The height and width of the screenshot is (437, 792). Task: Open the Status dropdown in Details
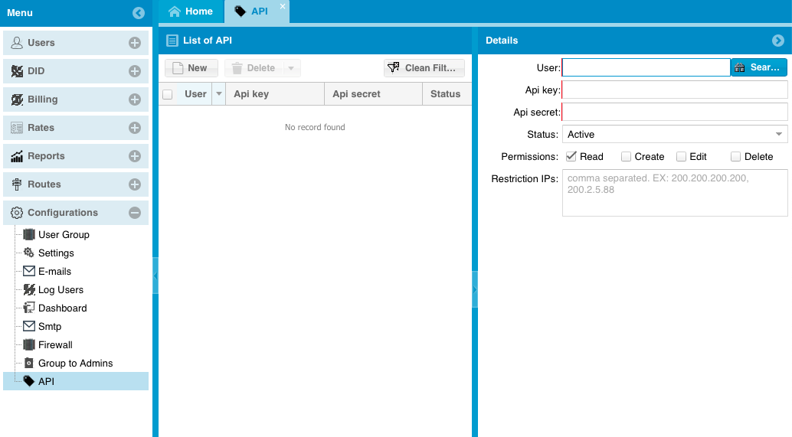coord(778,134)
